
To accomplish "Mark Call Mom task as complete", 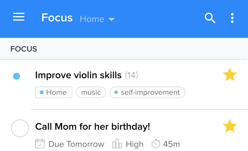I will point(20,128).
